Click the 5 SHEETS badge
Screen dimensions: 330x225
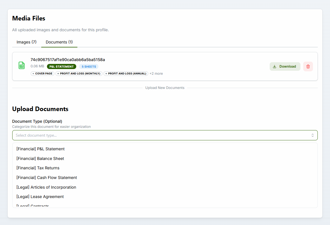click(x=89, y=66)
